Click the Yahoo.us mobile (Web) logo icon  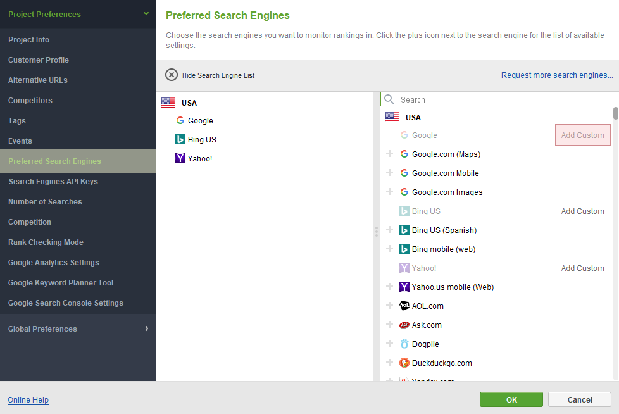tap(404, 287)
